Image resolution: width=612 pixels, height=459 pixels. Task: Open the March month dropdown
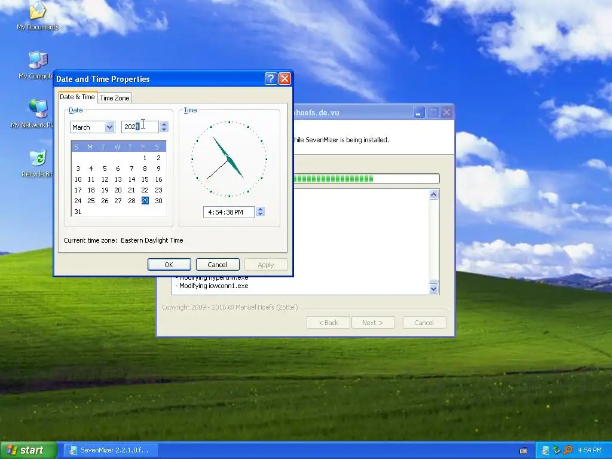(110, 127)
